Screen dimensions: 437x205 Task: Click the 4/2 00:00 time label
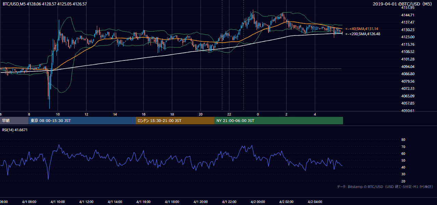coord(258,202)
